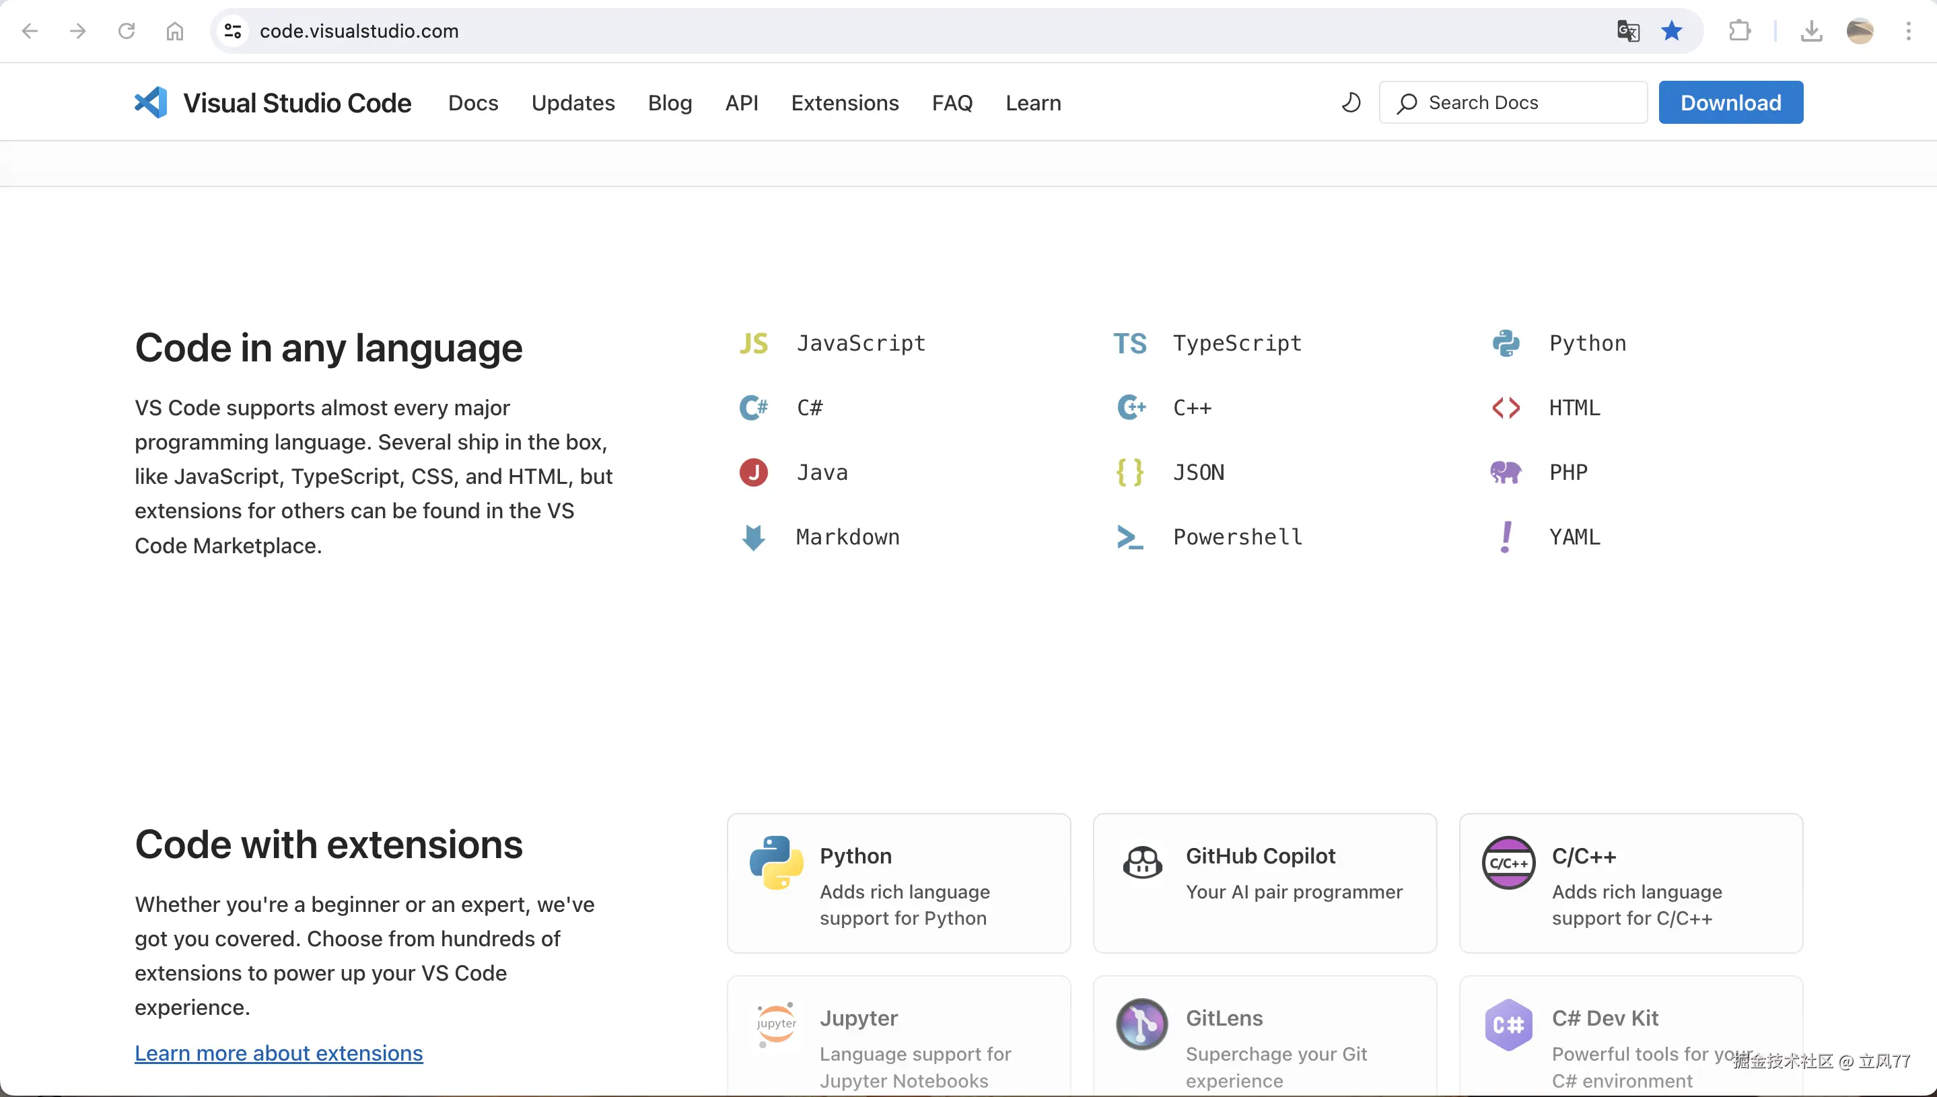Image resolution: width=1937 pixels, height=1097 pixels.
Task: Select the TypeScript language entry
Action: (1236, 343)
